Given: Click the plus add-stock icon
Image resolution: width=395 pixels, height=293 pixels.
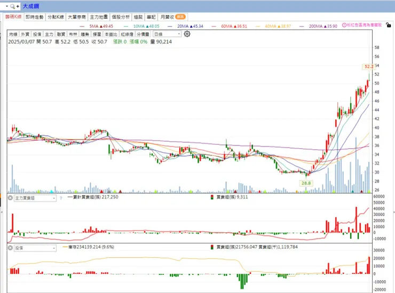Looking at the screenshot, I should 18,6.
